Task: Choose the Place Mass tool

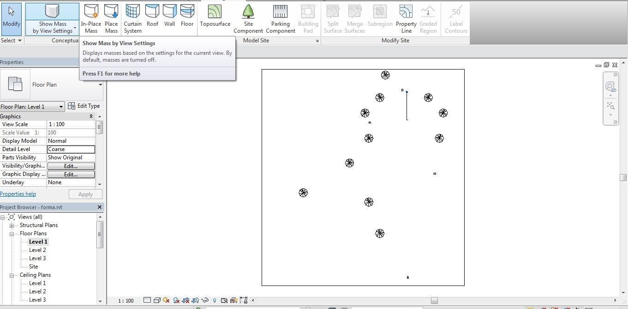Action: (x=111, y=19)
